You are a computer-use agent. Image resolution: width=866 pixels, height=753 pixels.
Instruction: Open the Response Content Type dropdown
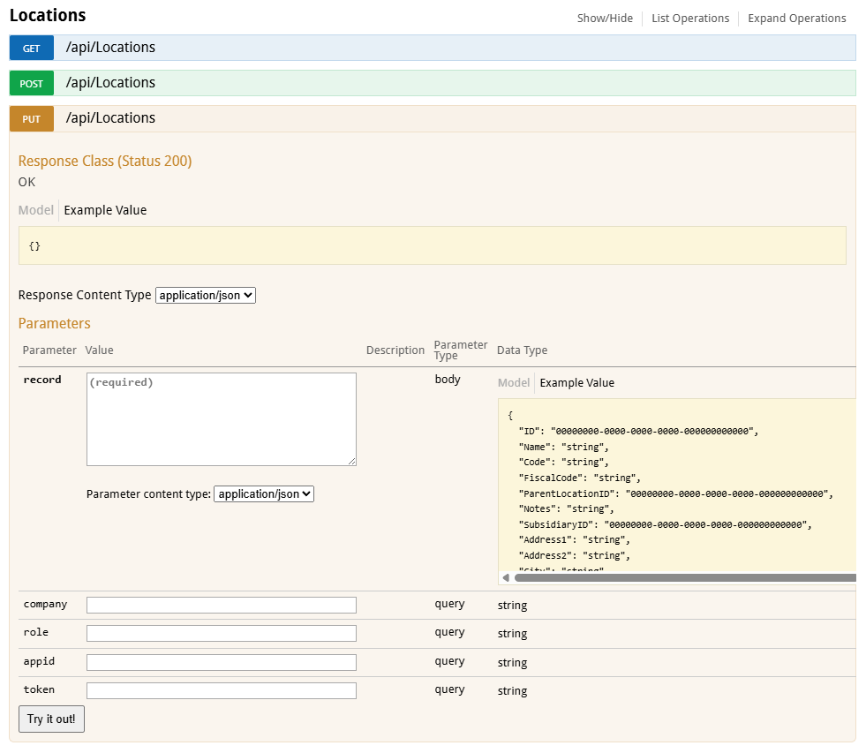coord(205,295)
